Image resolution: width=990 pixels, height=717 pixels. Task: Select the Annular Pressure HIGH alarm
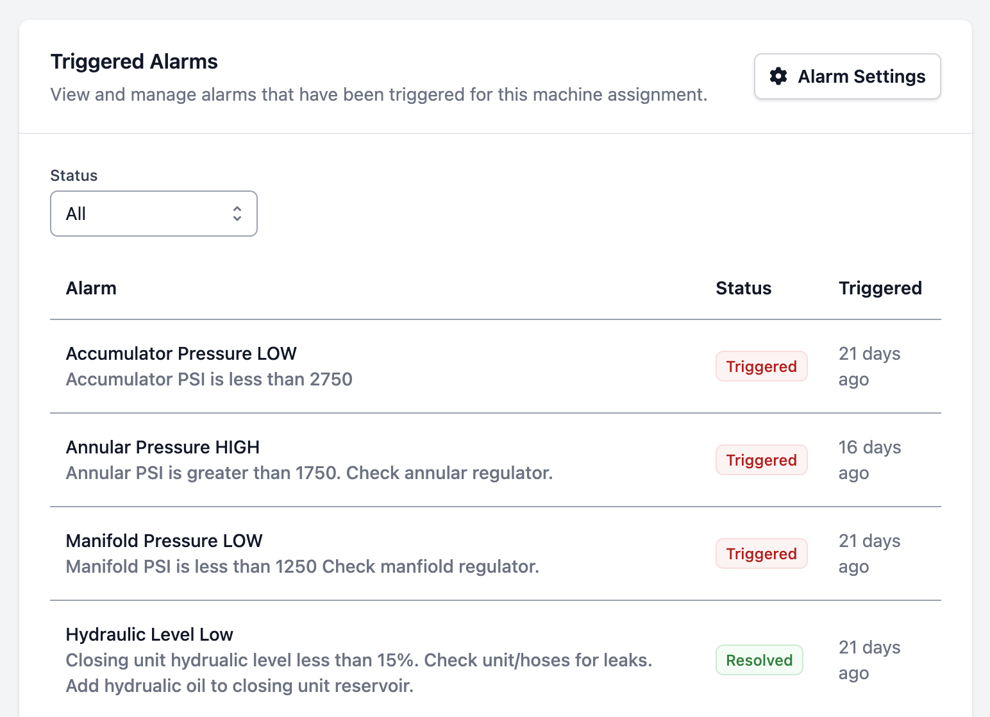(163, 447)
